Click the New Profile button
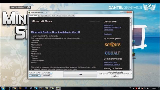The image size is (160, 90). tap(35, 75)
